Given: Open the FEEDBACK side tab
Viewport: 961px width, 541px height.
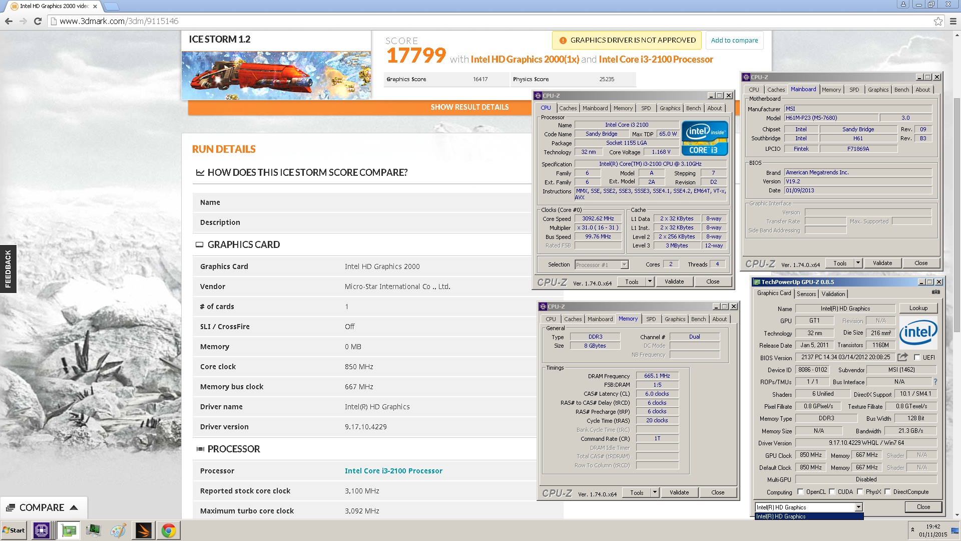Looking at the screenshot, I should pos(8,268).
